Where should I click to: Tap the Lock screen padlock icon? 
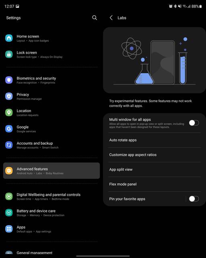9,54
